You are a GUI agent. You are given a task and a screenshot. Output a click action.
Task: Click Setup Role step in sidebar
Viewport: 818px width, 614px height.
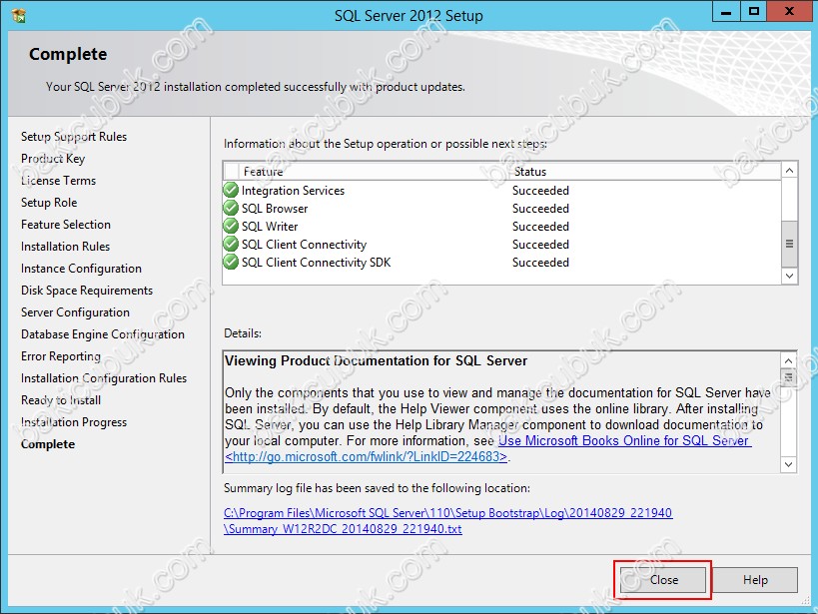tap(49, 203)
